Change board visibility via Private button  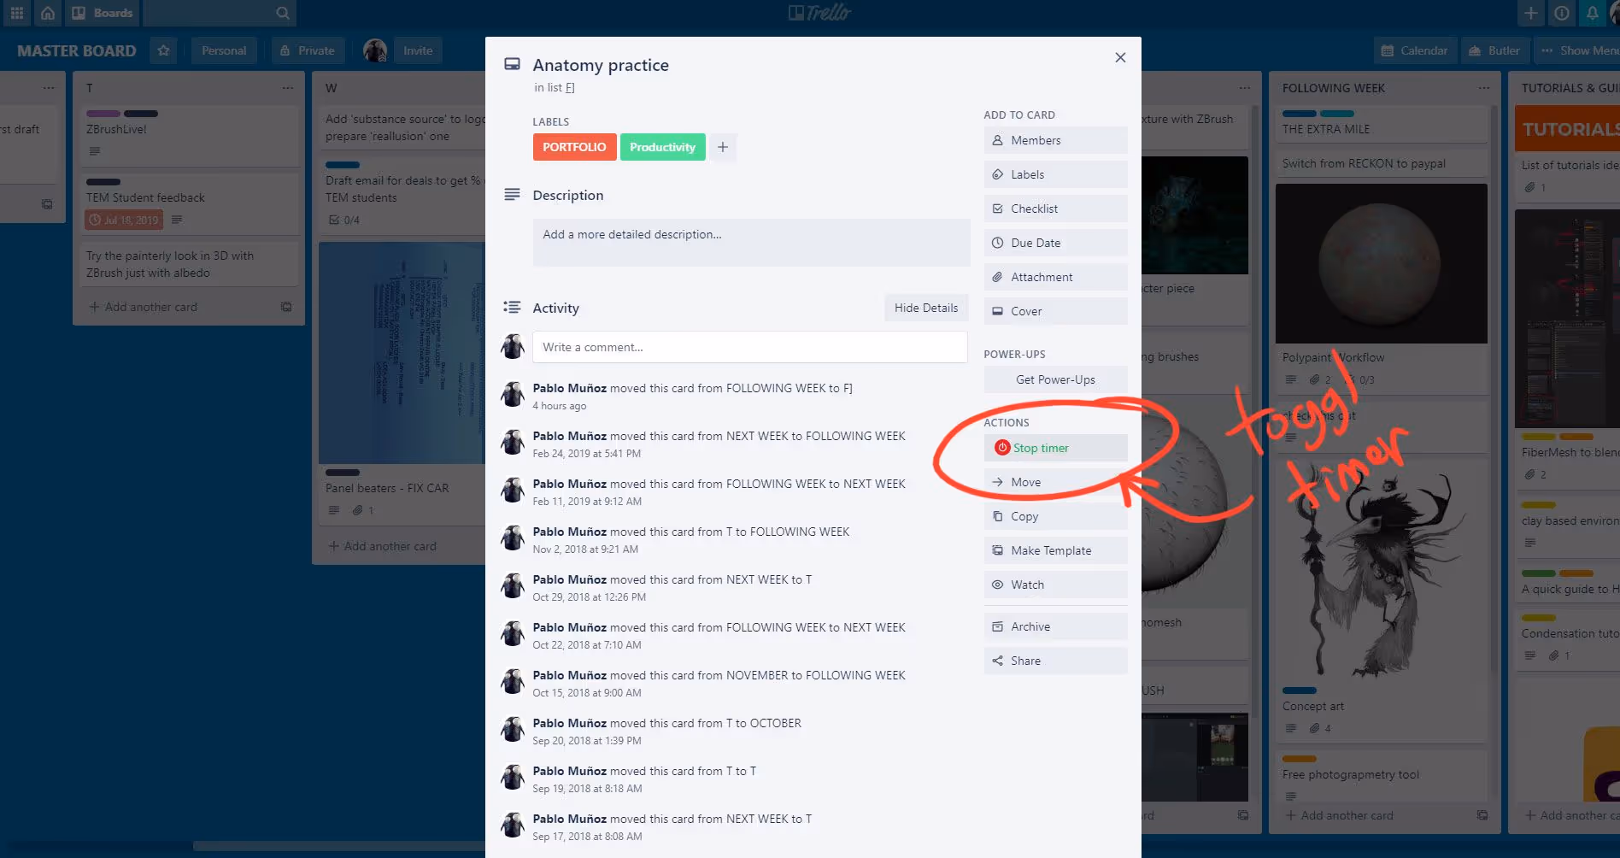(x=308, y=50)
